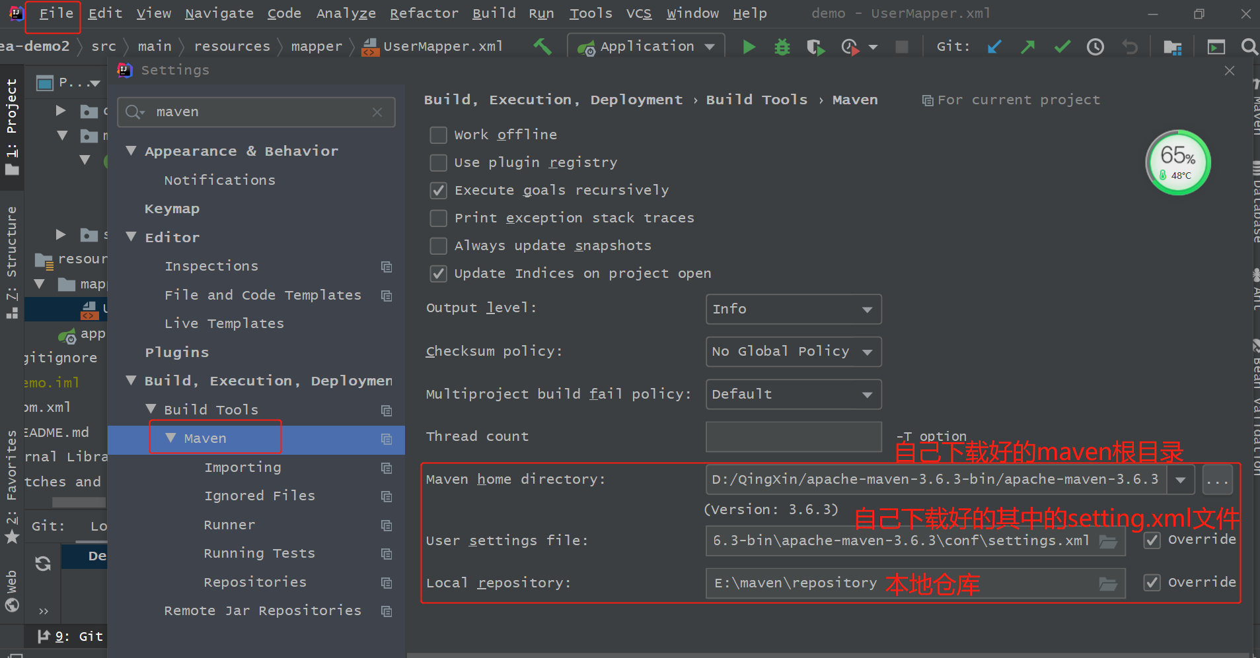Open the VCS menu
The height and width of the screenshot is (658, 1260).
pyautogui.click(x=638, y=14)
